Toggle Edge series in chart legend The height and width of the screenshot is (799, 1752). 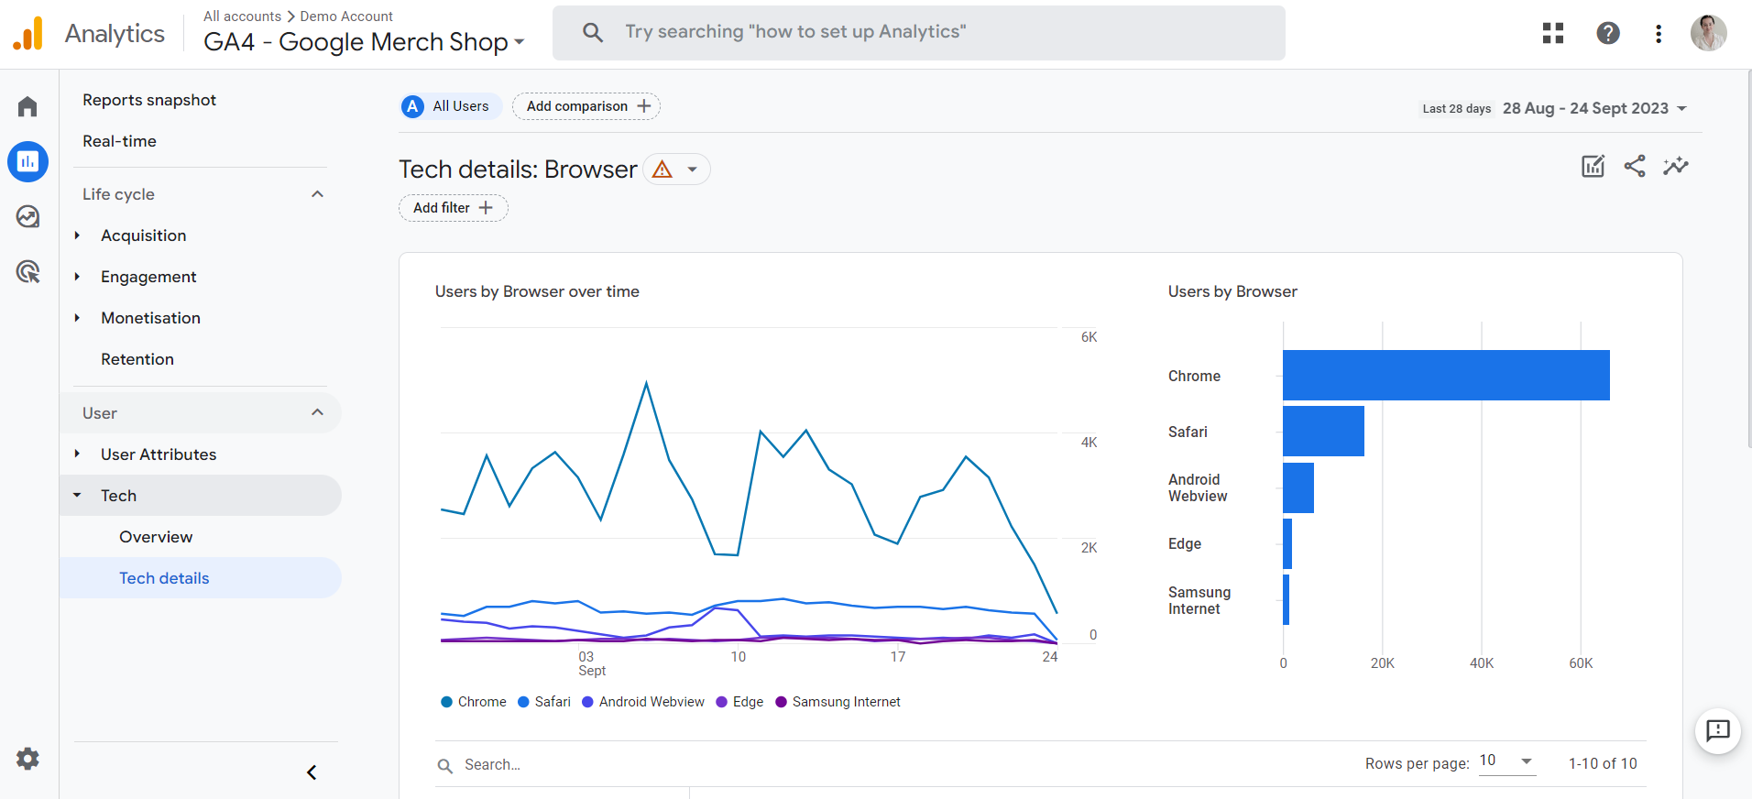(x=739, y=702)
